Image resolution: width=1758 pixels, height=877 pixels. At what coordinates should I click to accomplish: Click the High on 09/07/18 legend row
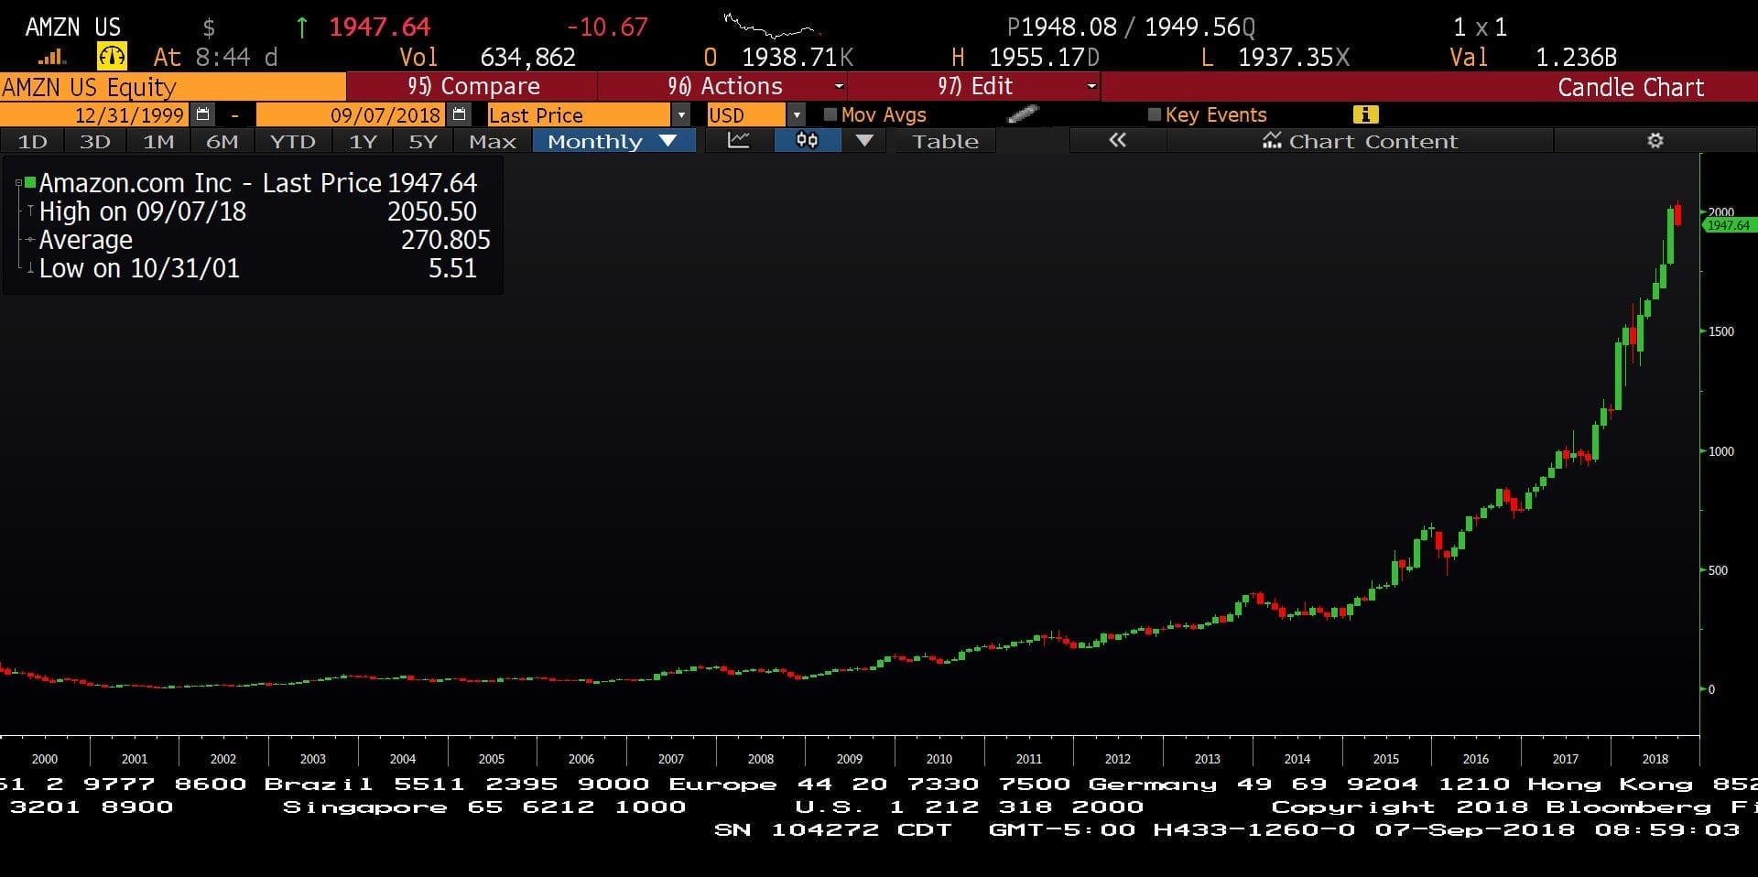click(258, 211)
